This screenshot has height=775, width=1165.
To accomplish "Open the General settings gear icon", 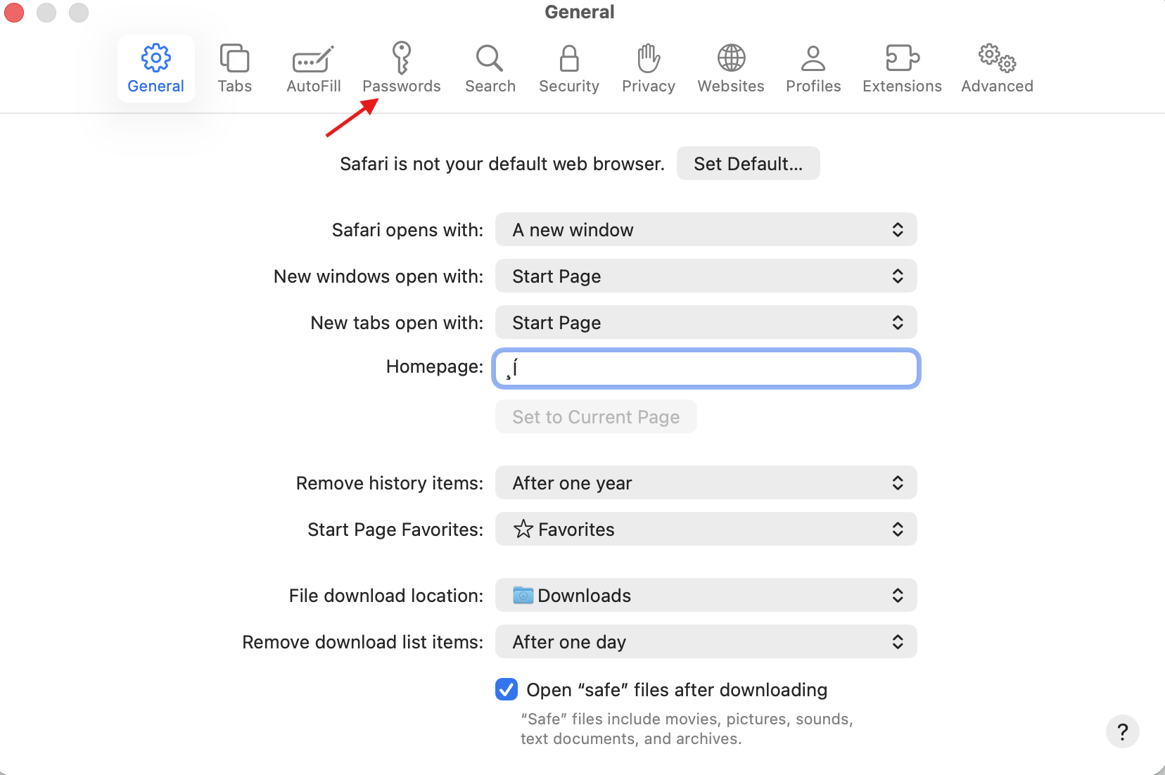I will coord(155,58).
